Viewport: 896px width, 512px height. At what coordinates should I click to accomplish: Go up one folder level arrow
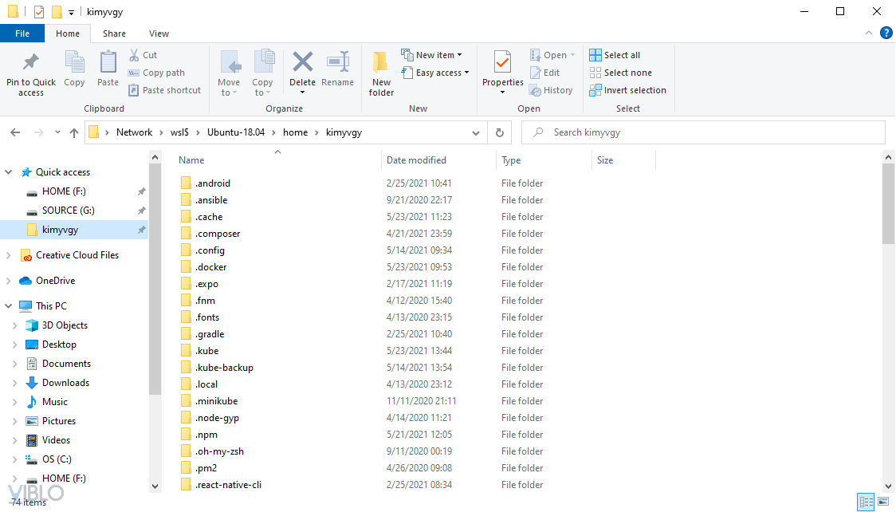click(x=73, y=132)
